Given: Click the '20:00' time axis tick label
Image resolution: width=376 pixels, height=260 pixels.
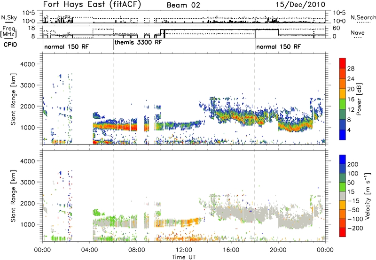Looking at the screenshot, I should point(278,250).
